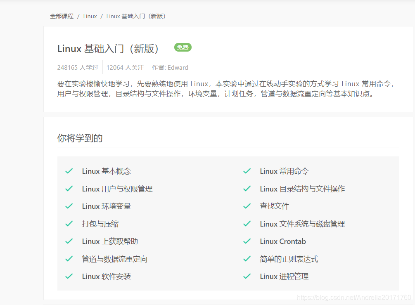Select the Linux 用户与权限管理 list item
415x305 pixels.
[x=117, y=189]
